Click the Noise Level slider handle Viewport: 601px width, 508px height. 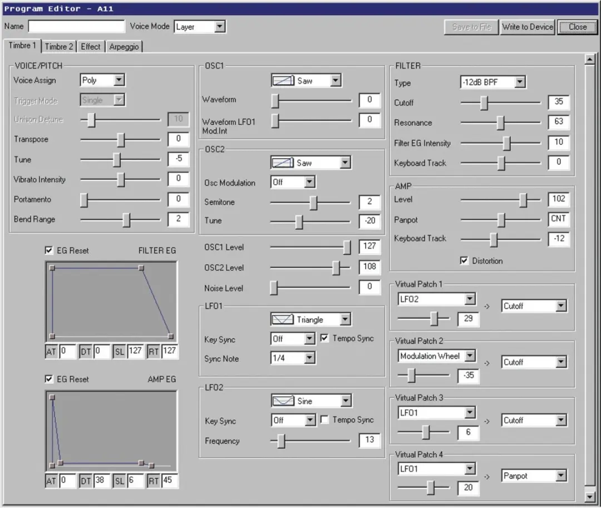coord(274,288)
